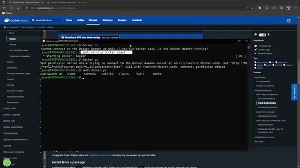Expand the Docker subscription section arrow
Viewport: 300px width, 168px height.
click(x=40, y=127)
